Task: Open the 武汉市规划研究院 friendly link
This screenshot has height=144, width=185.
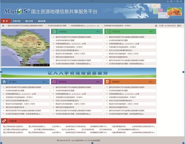Action: pos(88,130)
